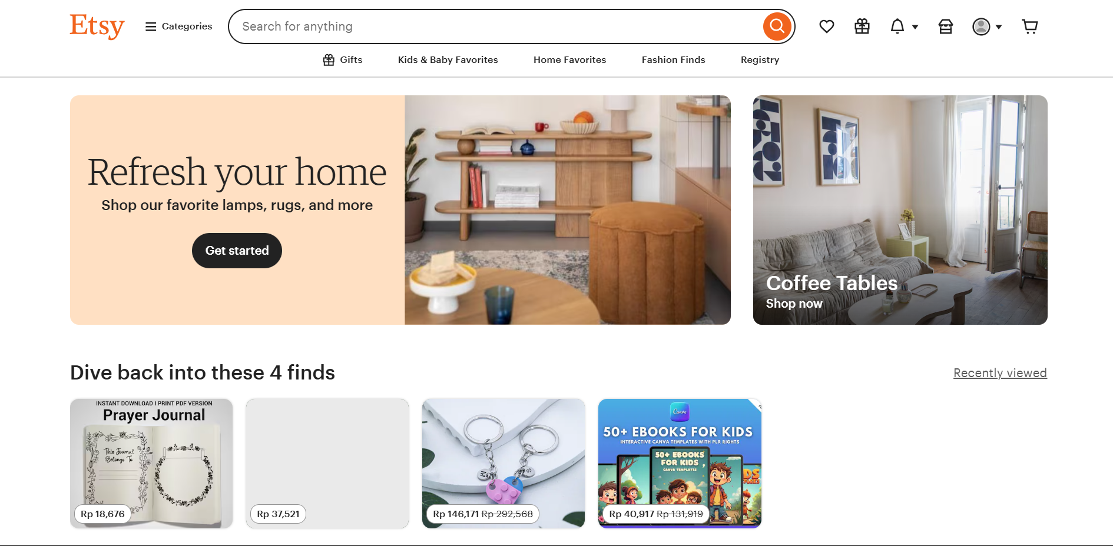The height and width of the screenshot is (546, 1113).
Task: Expand the notifications dropdown arrow
Action: (915, 27)
